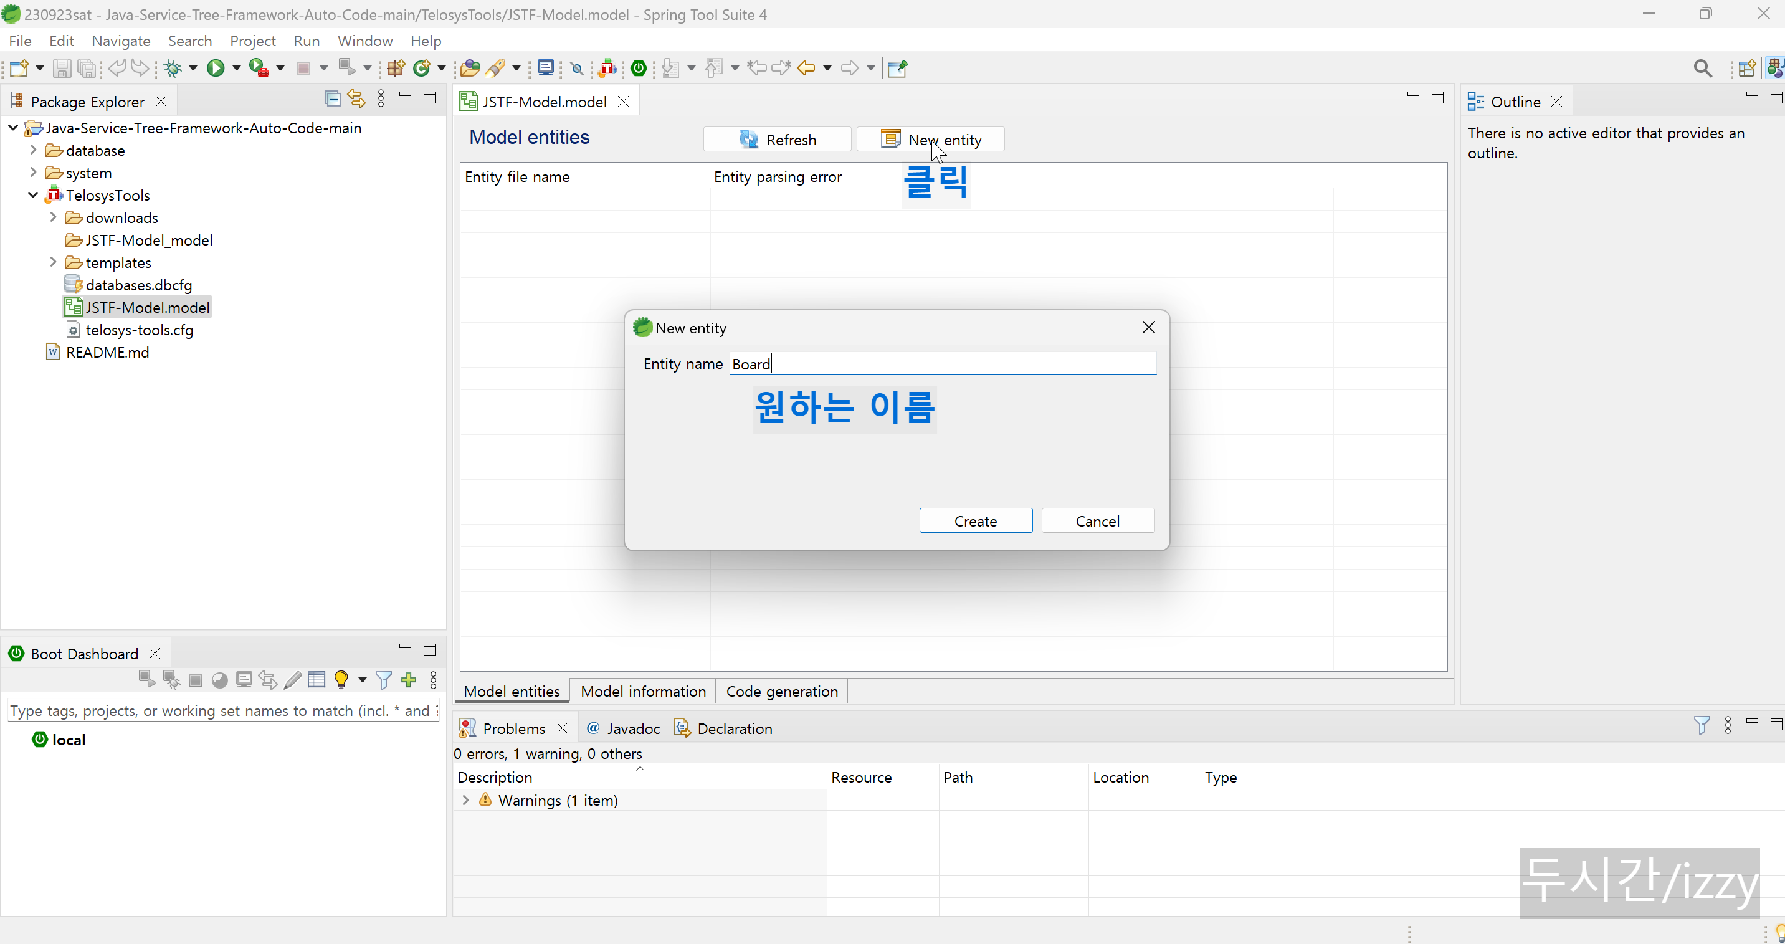
Task: Click the Entity name input field
Action: pyautogui.click(x=943, y=364)
